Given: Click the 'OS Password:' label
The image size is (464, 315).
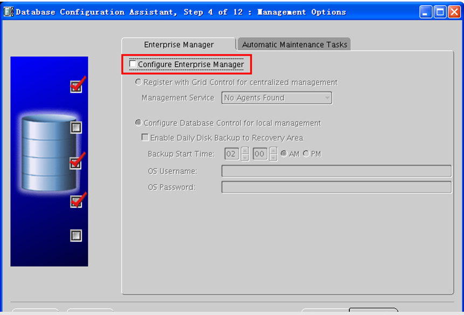Looking at the screenshot, I should [171, 187].
